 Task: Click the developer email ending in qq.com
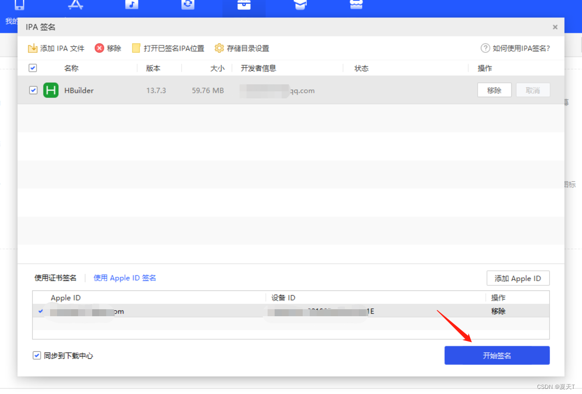point(277,90)
